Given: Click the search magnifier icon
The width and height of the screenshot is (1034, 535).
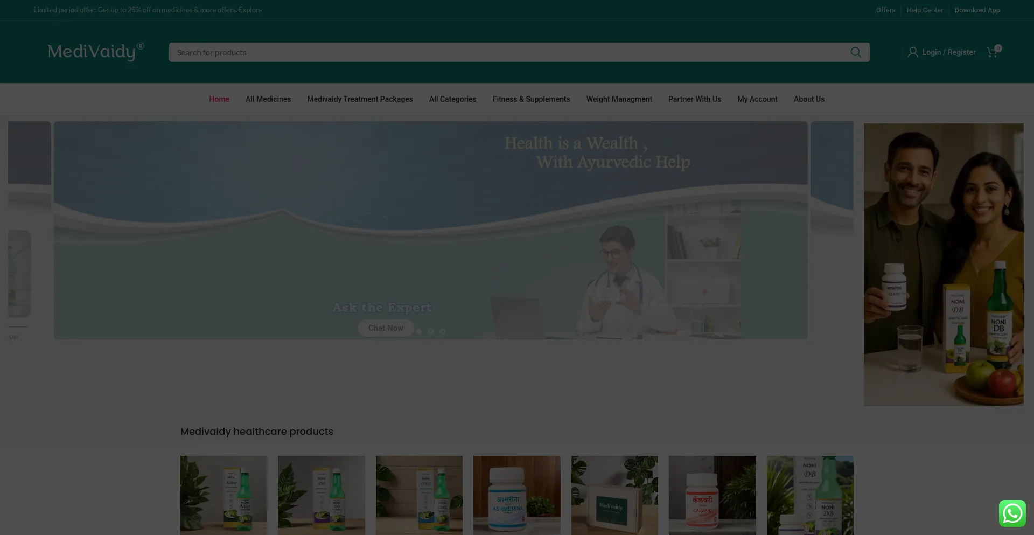Looking at the screenshot, I should tap(855, 52).
